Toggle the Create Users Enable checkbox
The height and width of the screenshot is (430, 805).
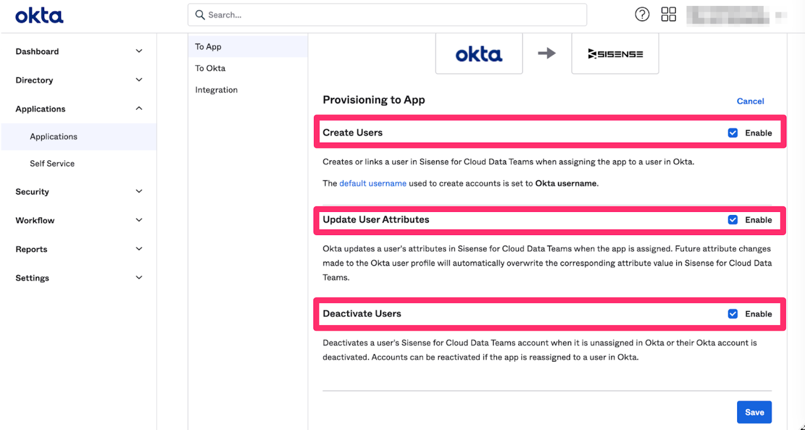point(733,133)
